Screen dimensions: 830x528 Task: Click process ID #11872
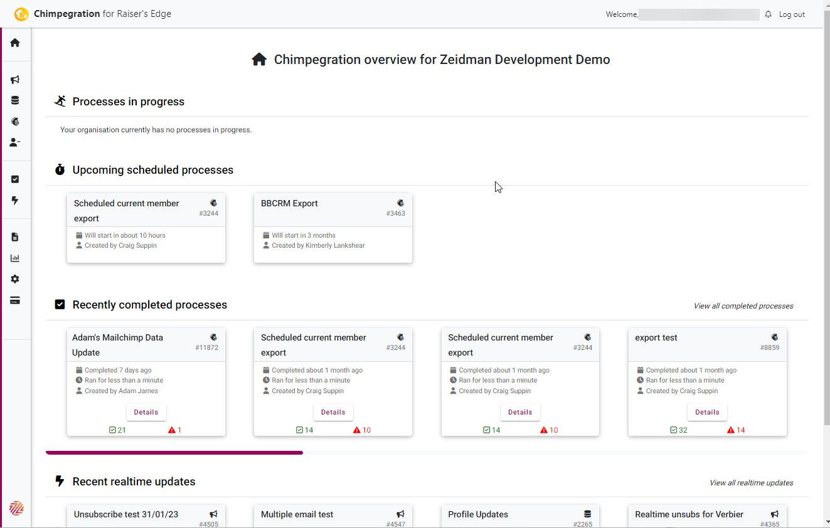point(206,348)
